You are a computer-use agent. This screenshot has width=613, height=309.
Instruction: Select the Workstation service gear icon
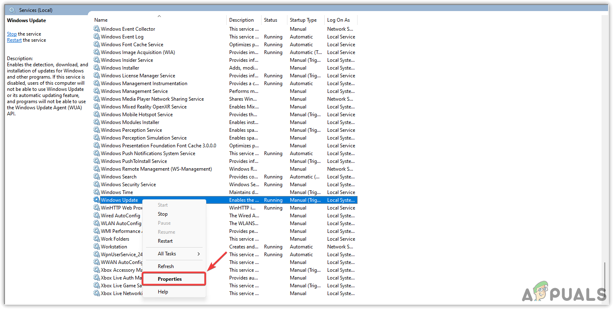tap(97, 247)
